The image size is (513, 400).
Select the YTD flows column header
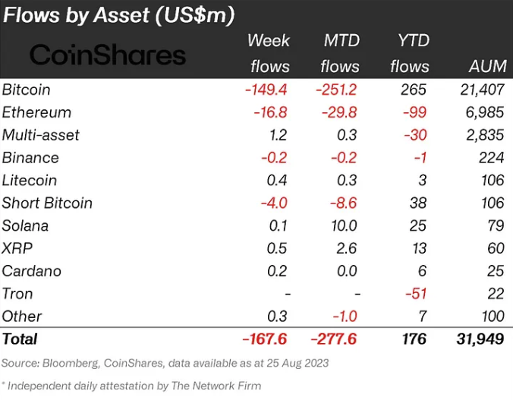point(410,53)
